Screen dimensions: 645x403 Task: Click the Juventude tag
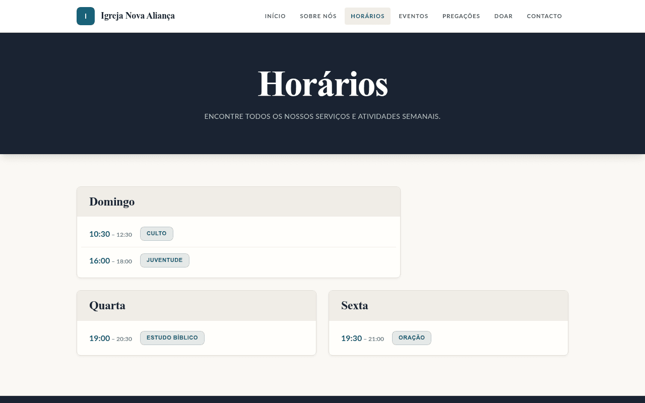click(165, 260)
